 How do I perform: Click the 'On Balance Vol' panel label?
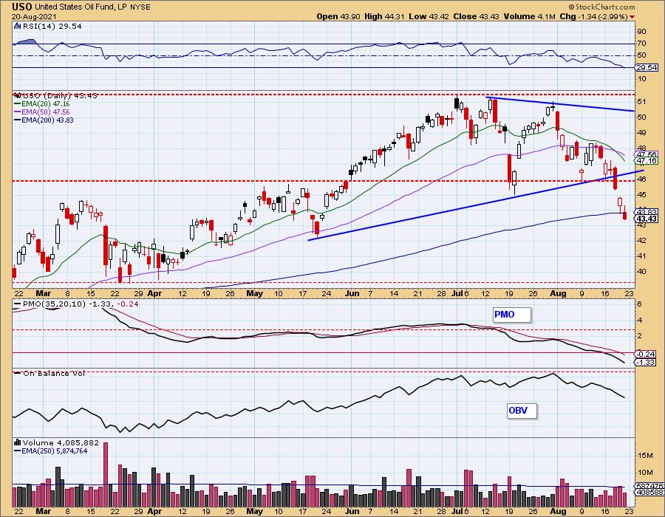50,373
